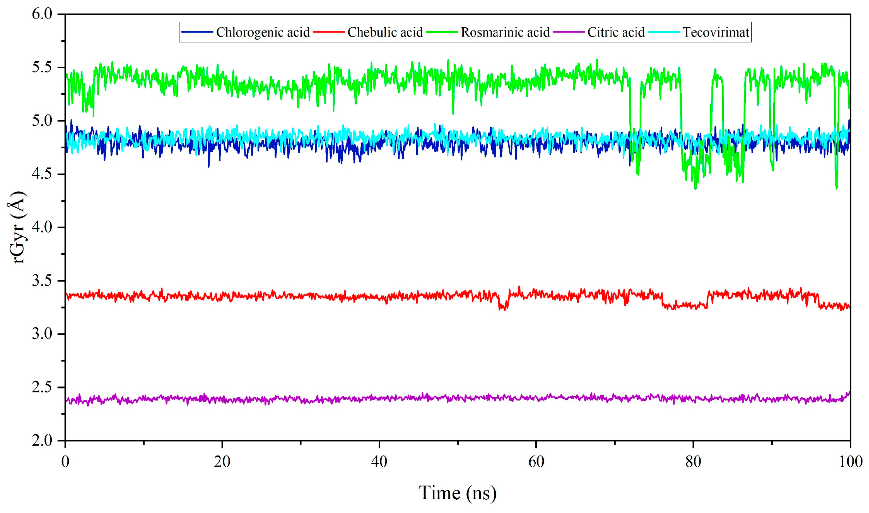
Task: Click the cyan legend line swatch
Action: click(663, 32)
